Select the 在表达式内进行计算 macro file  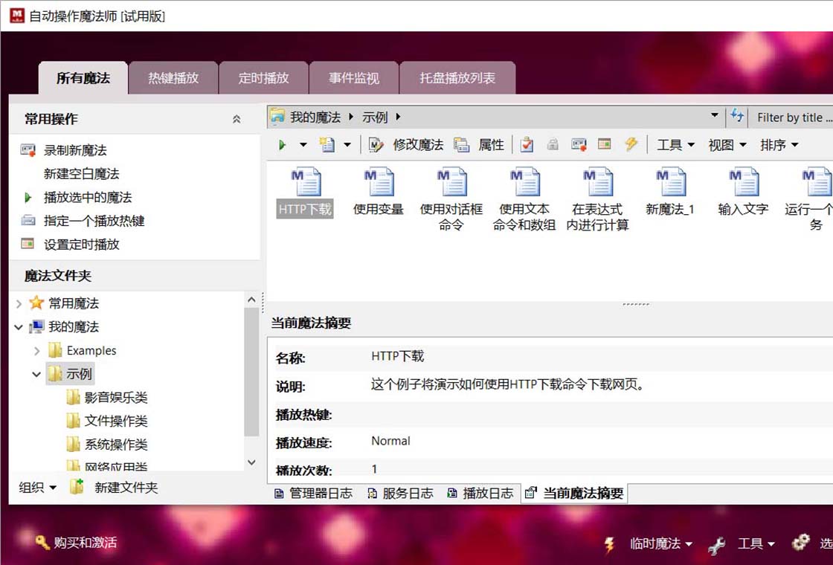[x=598, y=199]
